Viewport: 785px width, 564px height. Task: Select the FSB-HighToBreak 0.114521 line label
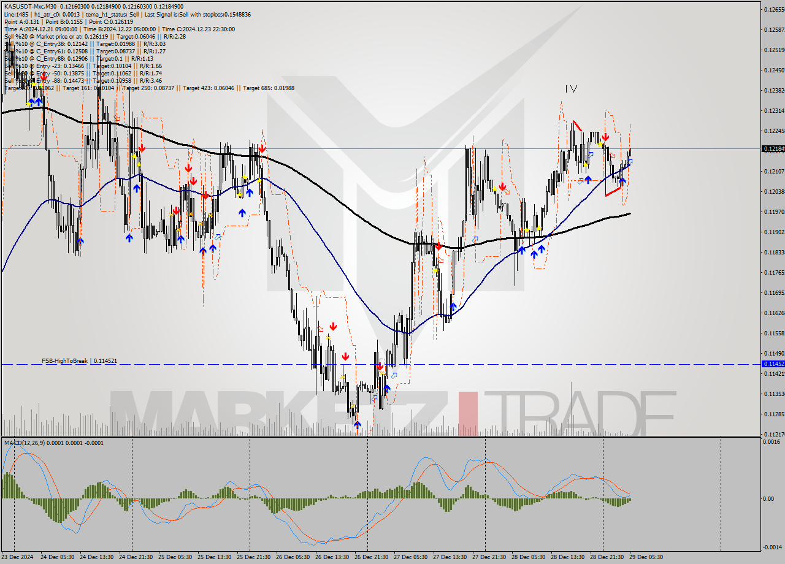coord(79,361)
